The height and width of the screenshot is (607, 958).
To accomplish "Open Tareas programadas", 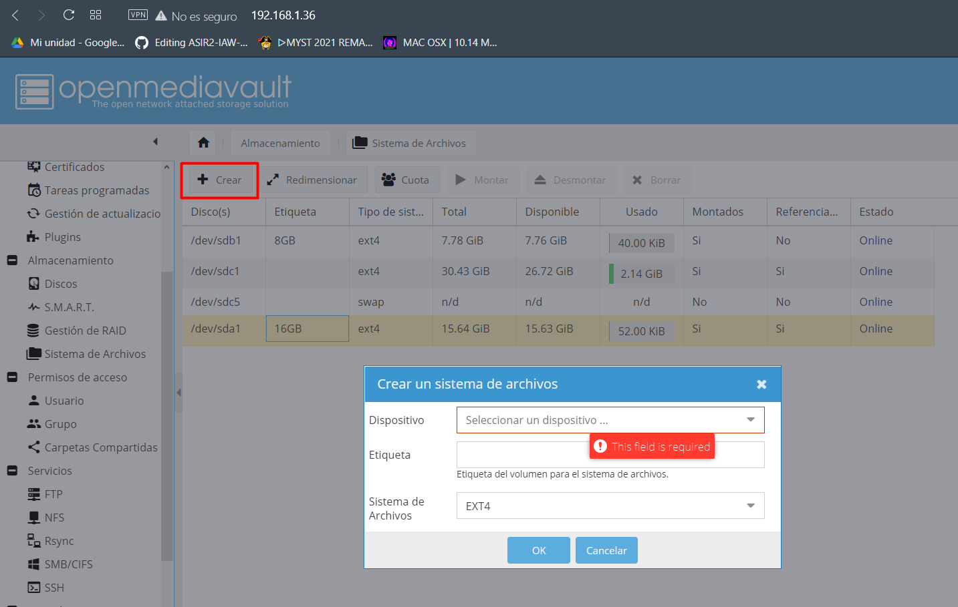I will 97,190.
